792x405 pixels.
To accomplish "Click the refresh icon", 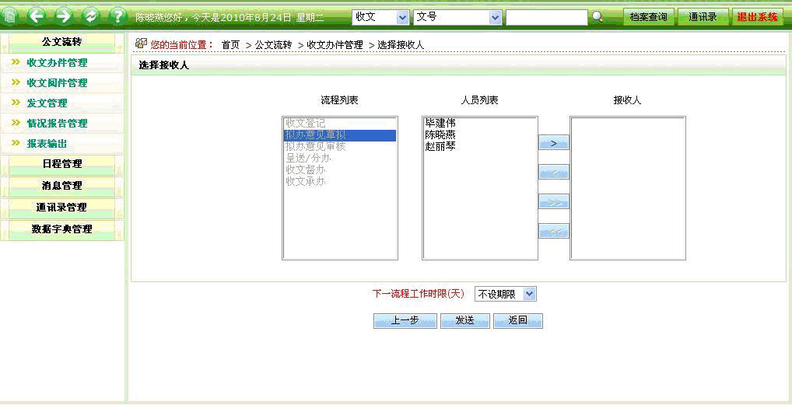I will click(90, 16).
